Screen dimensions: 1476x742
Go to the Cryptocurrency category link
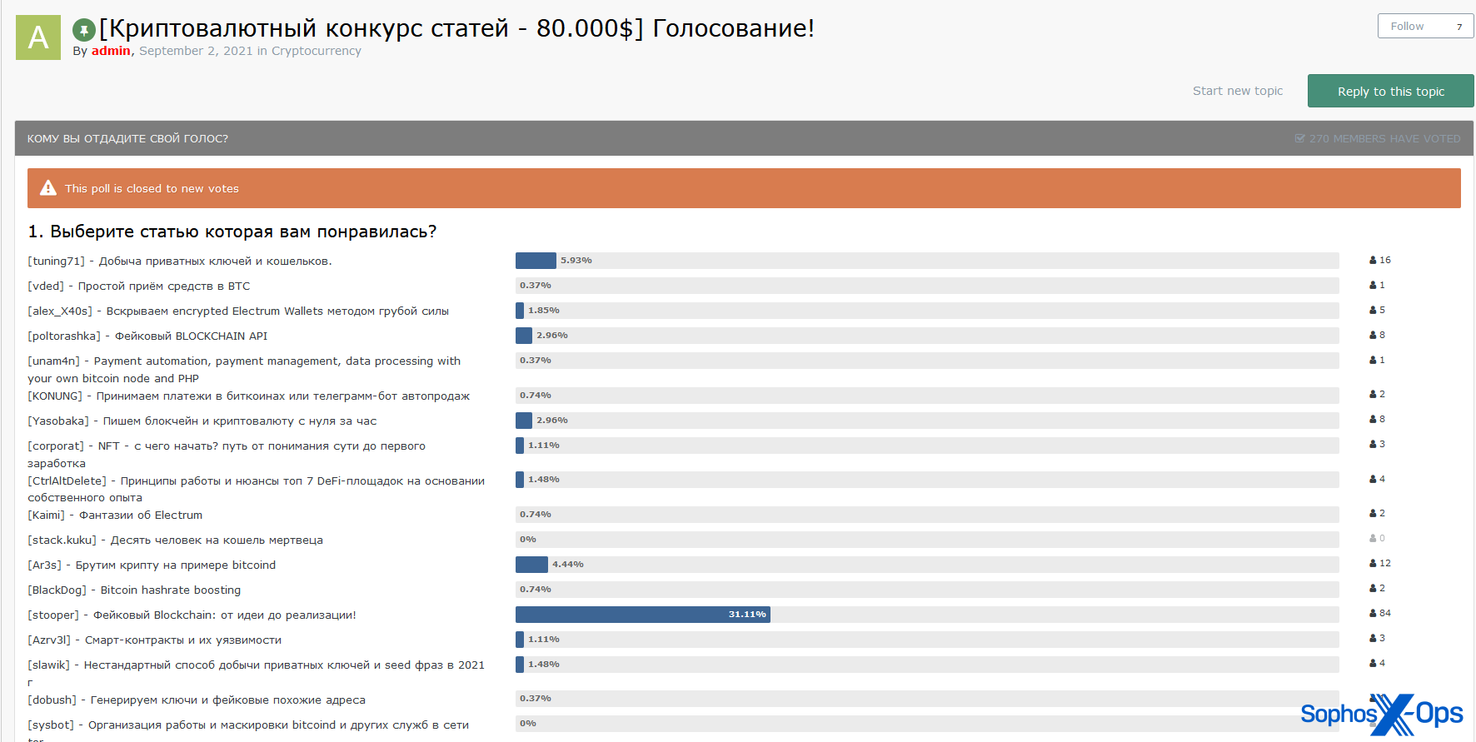(316, 51)
